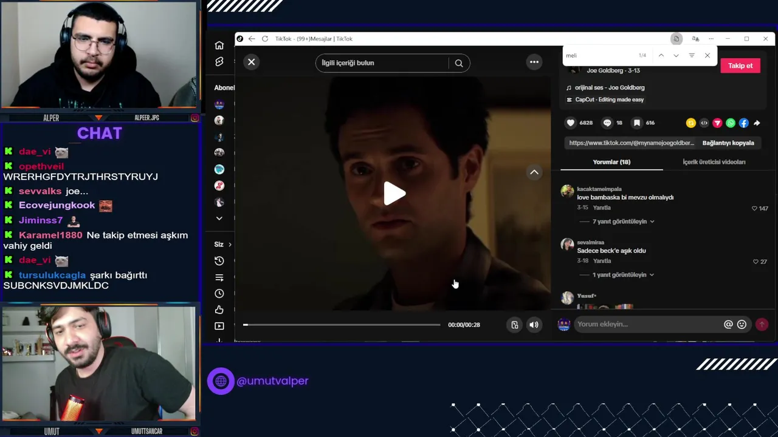Open more share options with the arrow icon
This screenshot has width=778, height=437.
click(757, 123)
